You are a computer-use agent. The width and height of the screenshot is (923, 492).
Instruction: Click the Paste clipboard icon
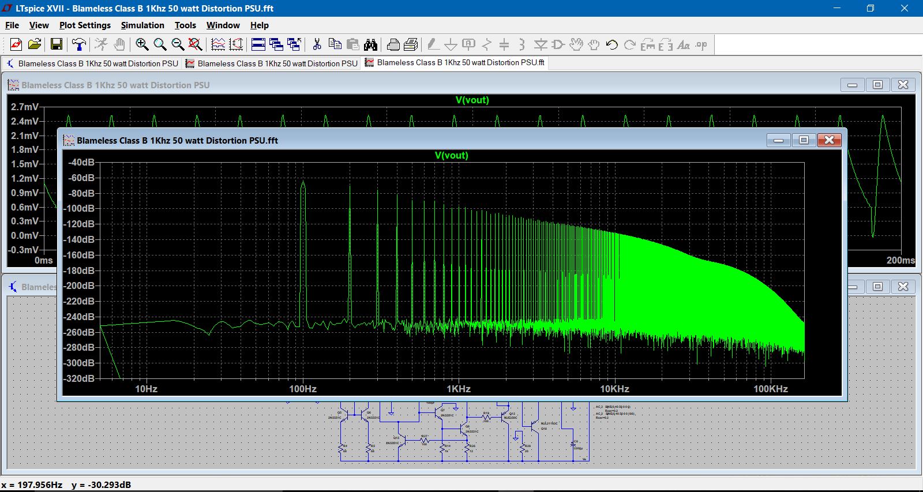(352, 44)
